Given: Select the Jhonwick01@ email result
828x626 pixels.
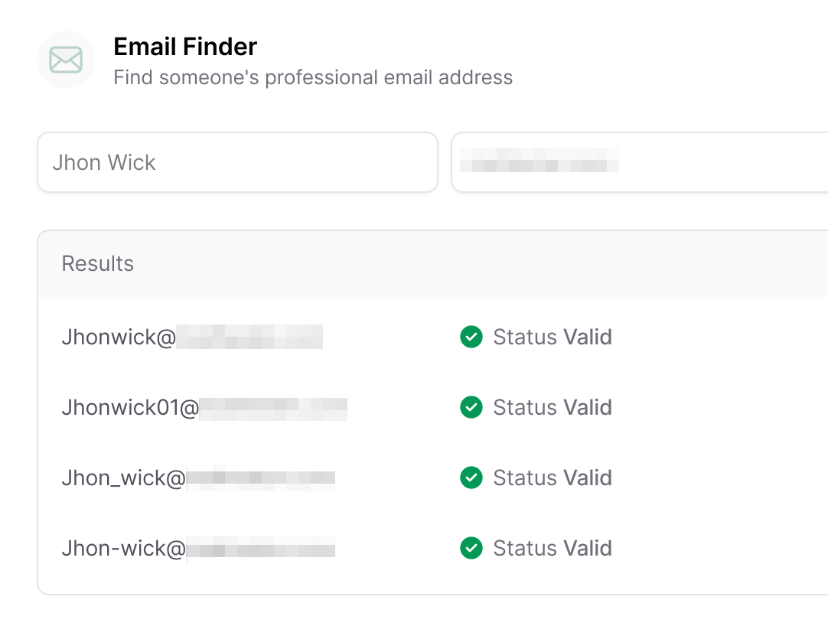Looking at the screenshot, I should tap(204, 408).
